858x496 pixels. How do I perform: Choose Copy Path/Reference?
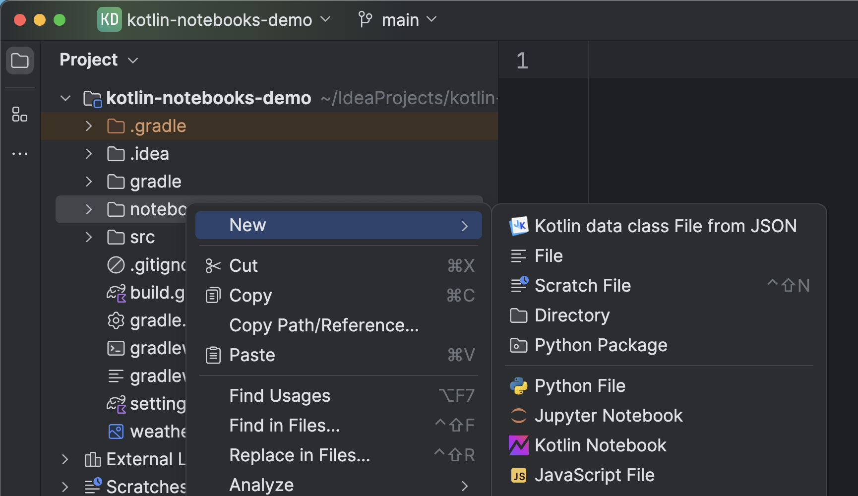click(x=339, y=325)
